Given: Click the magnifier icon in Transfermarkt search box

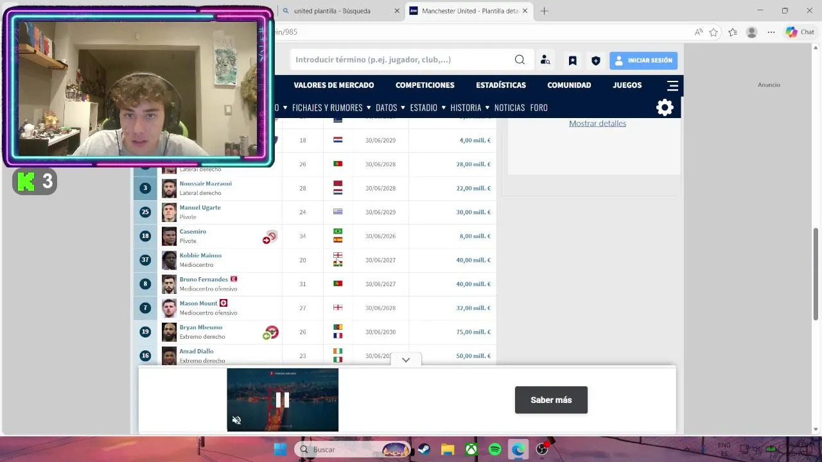Looking at the screenshot, I should 520,60.
